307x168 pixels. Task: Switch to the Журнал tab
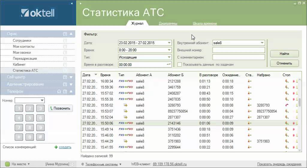coord(137,23)
